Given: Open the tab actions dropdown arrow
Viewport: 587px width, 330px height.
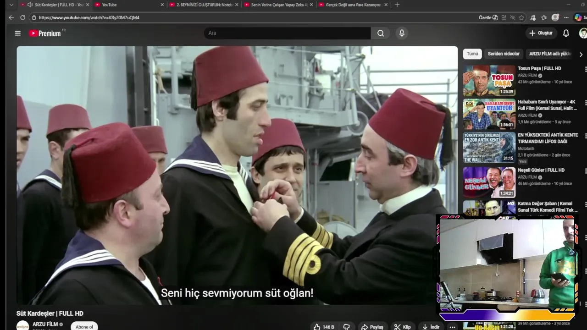Looking at the screenshot, I should coord(11,5).
